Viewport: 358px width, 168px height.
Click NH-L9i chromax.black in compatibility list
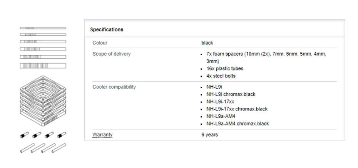pyautogui.click(x=231, y=94)
